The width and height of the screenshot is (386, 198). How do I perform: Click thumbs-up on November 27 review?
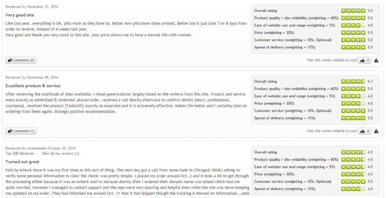pos(365,60)
